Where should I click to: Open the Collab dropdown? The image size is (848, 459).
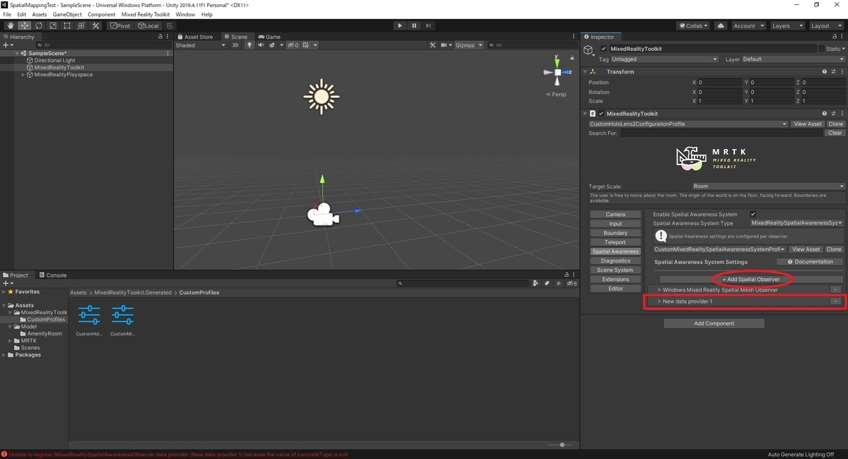tap(693, 25)
